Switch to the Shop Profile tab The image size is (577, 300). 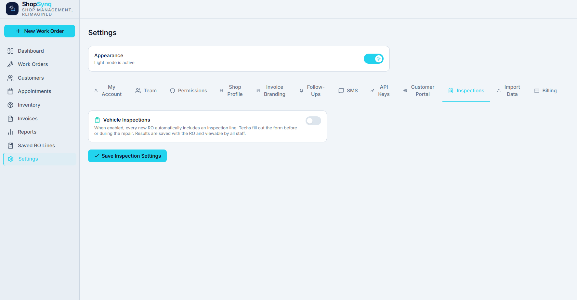pos(231,91)
